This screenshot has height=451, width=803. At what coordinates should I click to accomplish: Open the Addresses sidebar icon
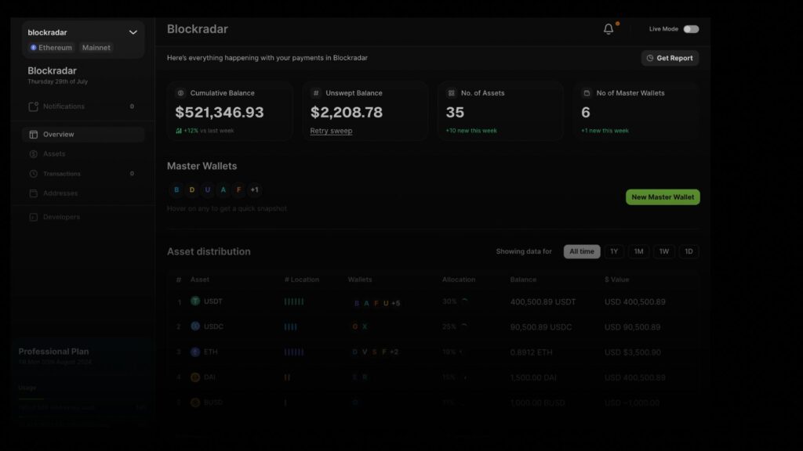[x=33, y=193]
